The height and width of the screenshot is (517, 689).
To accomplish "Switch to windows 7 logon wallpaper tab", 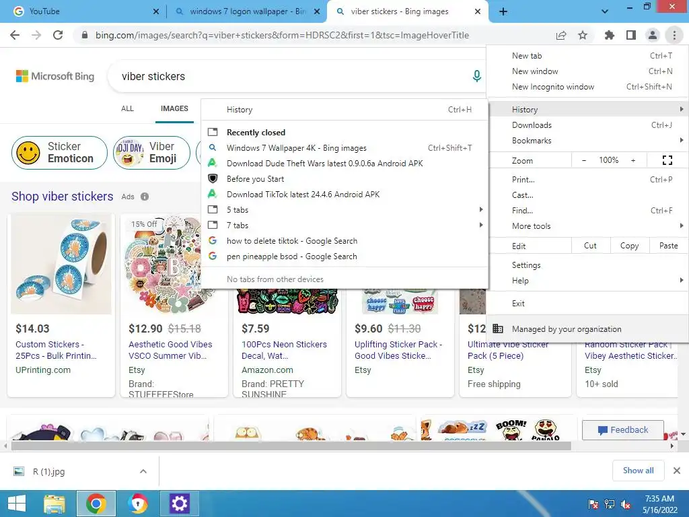I will (246, 11).
